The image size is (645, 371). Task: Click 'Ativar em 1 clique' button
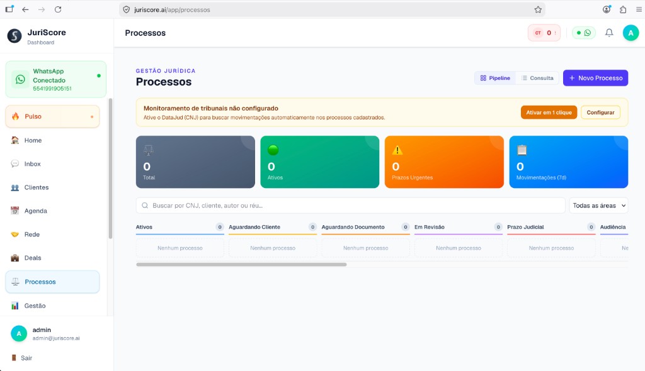(549, 113)
